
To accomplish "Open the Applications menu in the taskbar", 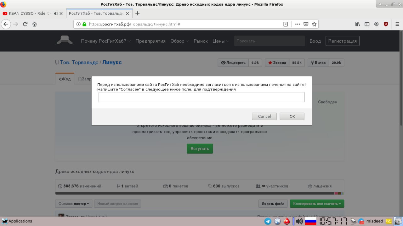I will pyautogui.click(x=17, y=221).
